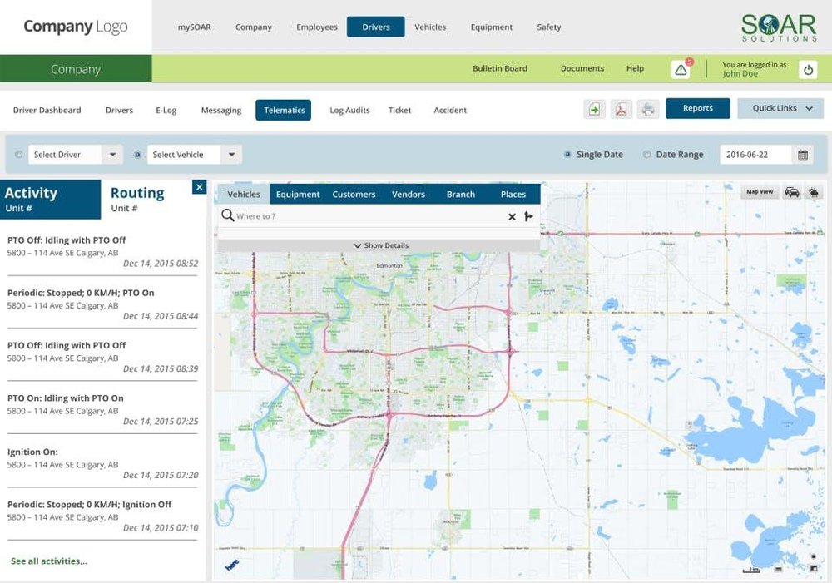Click the directions arrow in the search bar
This screenshot has width=832, height=583.
pyautogui.click(x=529, y=216)
